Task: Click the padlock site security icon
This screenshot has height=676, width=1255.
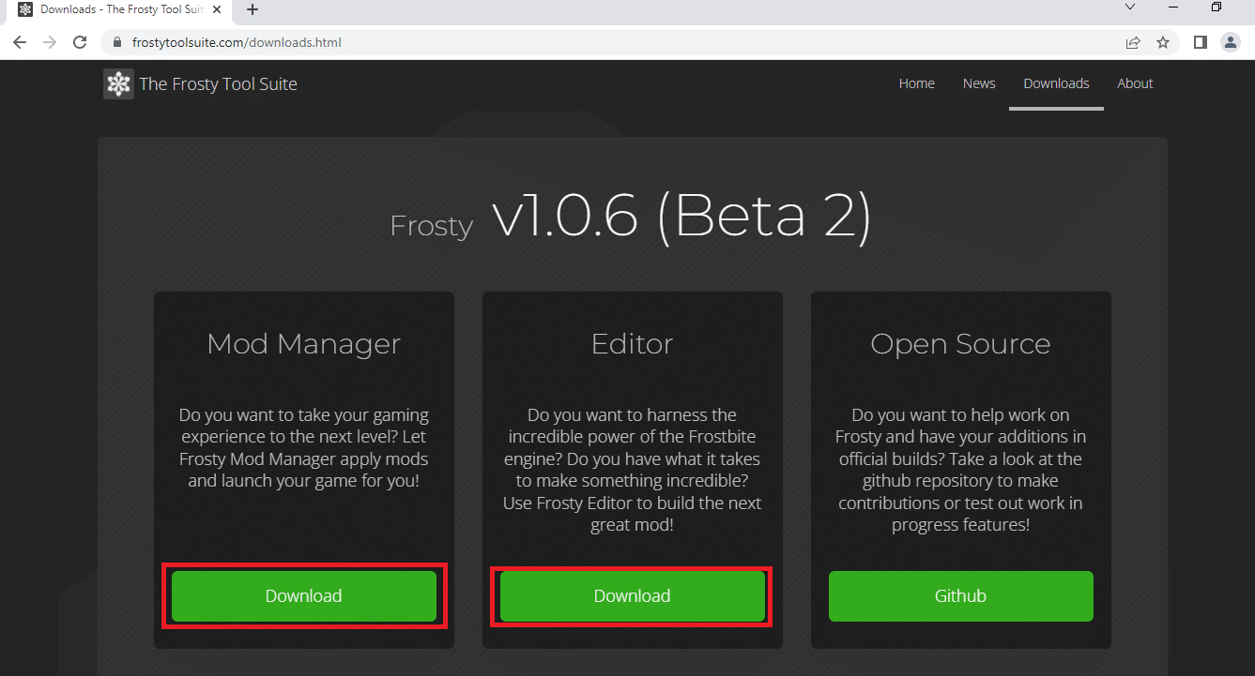Action: 116,42
